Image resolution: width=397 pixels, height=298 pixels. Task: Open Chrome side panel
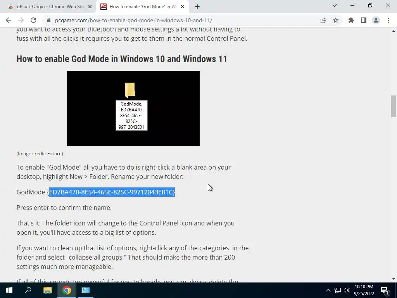coord(364,20)
